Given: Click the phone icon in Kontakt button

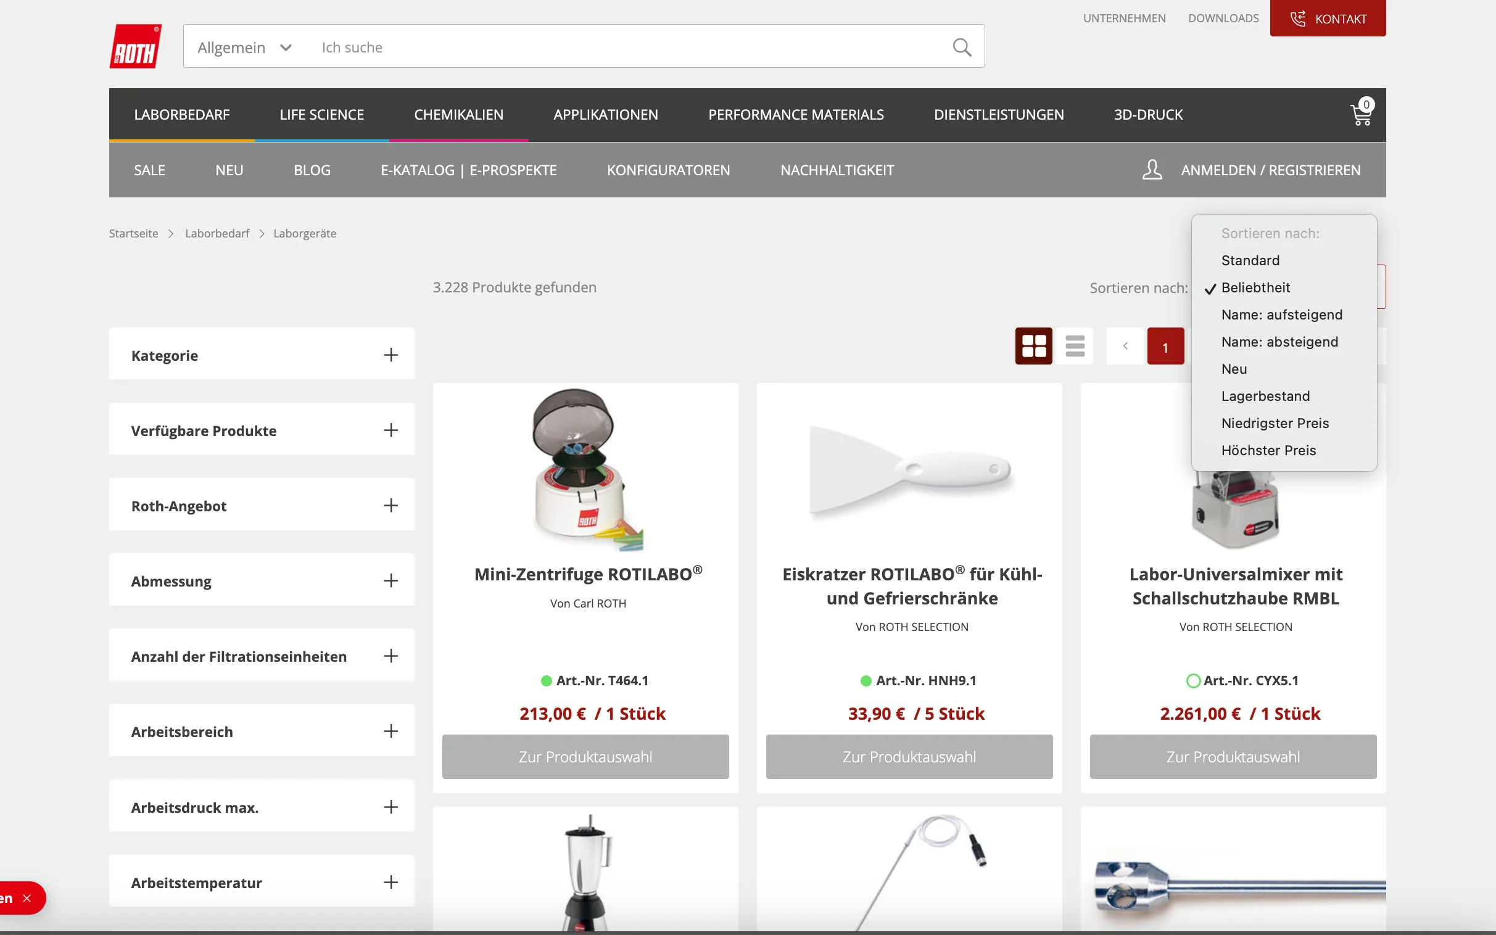Looking at the screenshot, I should pyautogui.click(x=1297, y=19).
